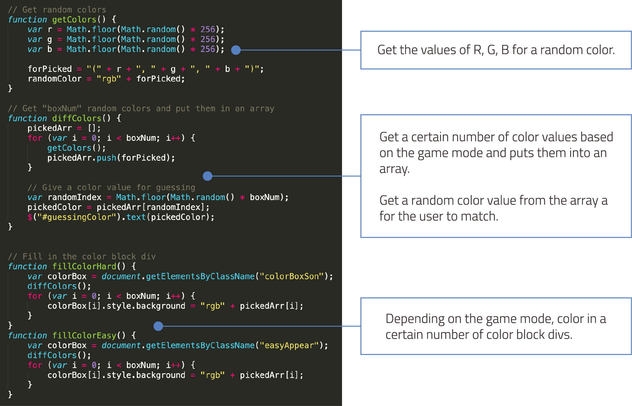This screenshot has height=406, width=632.
Task: Select the 'pickedArr = [];' line
Action: point(64,128)
